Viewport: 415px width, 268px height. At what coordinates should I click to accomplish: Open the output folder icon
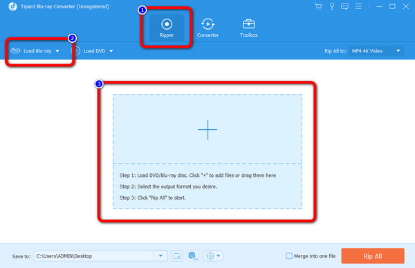177,256
